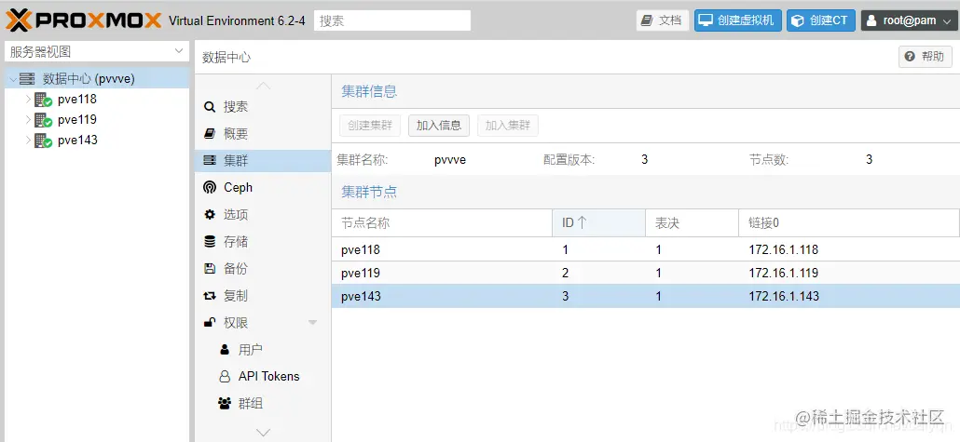Click the menu scroll-up chevron
Screen dimensions: 960x442
pyautogui.click(x=263, y=86)
